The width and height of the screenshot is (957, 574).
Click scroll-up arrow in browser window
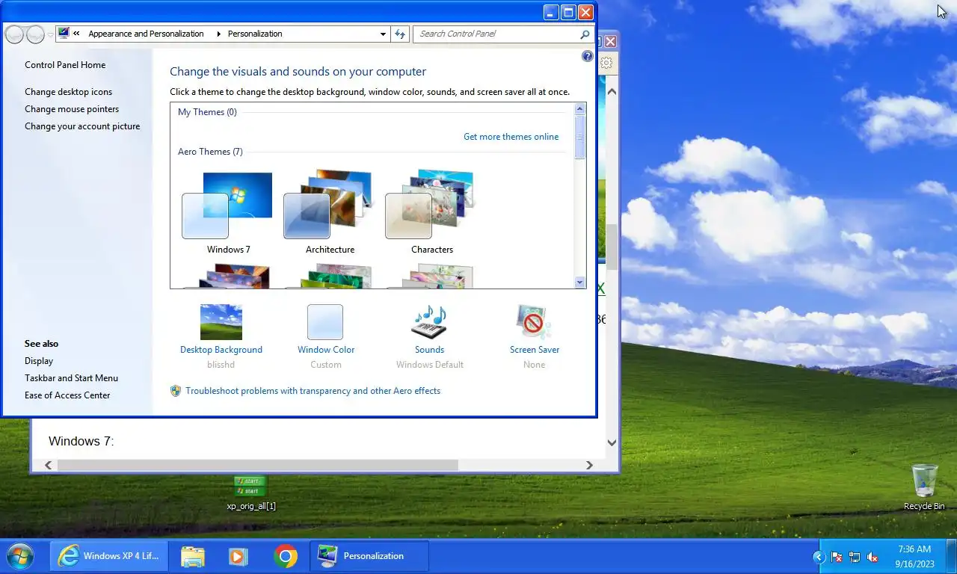tap(612, 91)
